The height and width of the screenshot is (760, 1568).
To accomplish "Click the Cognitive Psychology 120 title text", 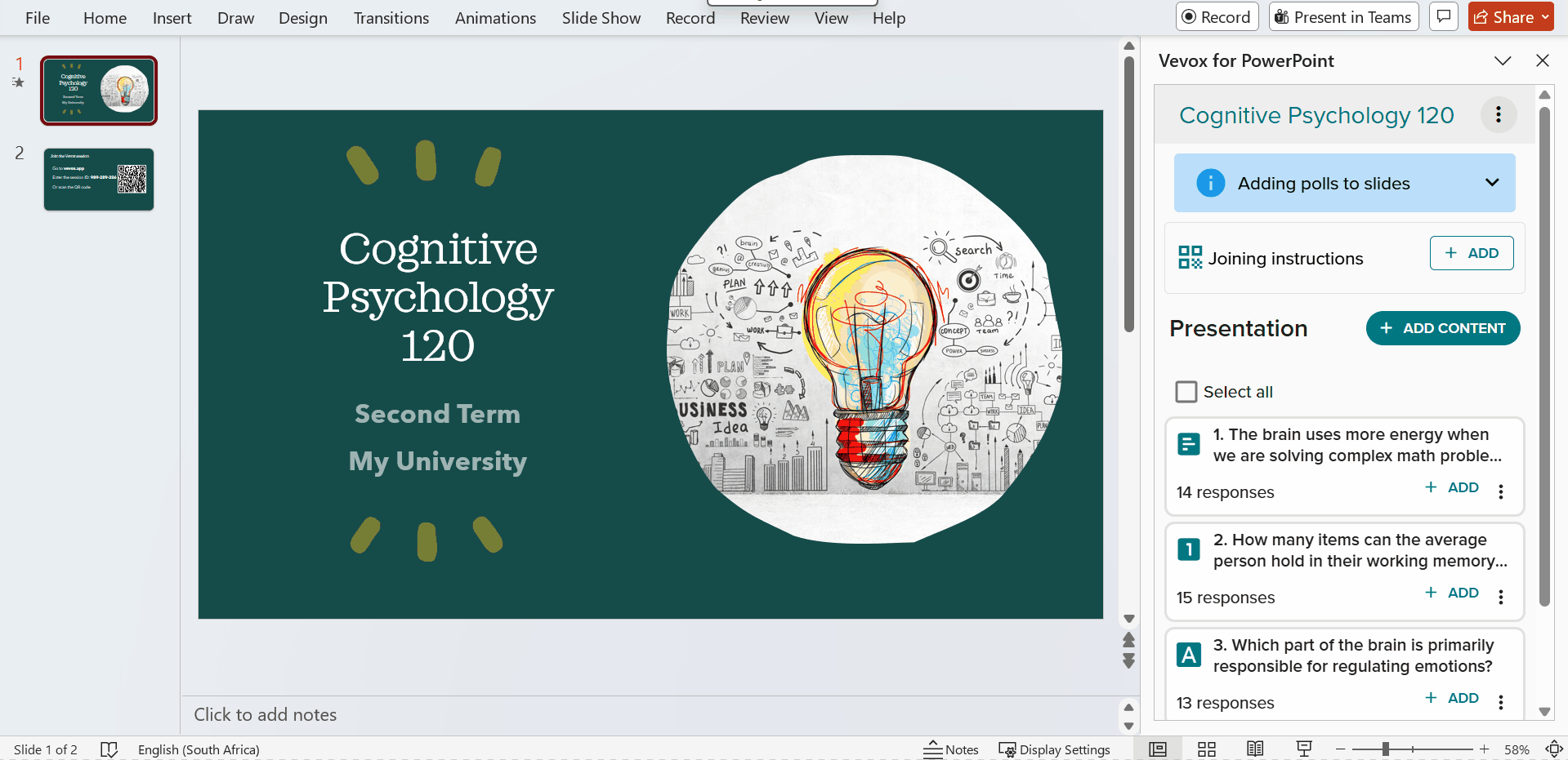I will (x=438, y=297).
